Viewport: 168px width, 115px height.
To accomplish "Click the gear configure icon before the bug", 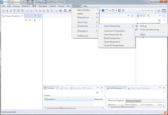I will coord(57,11).
